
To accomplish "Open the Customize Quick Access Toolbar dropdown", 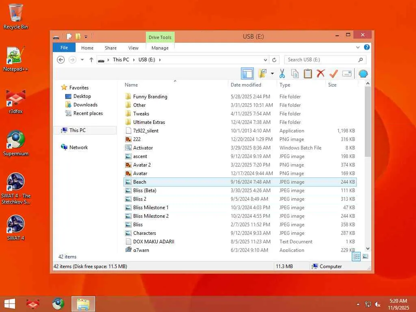I will click(86, 37).
